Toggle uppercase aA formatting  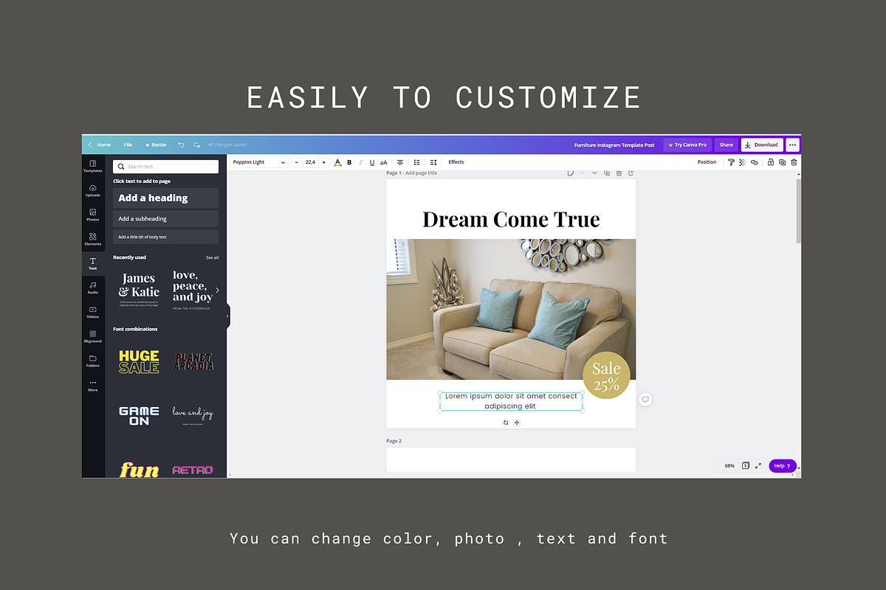coord(383,162)
